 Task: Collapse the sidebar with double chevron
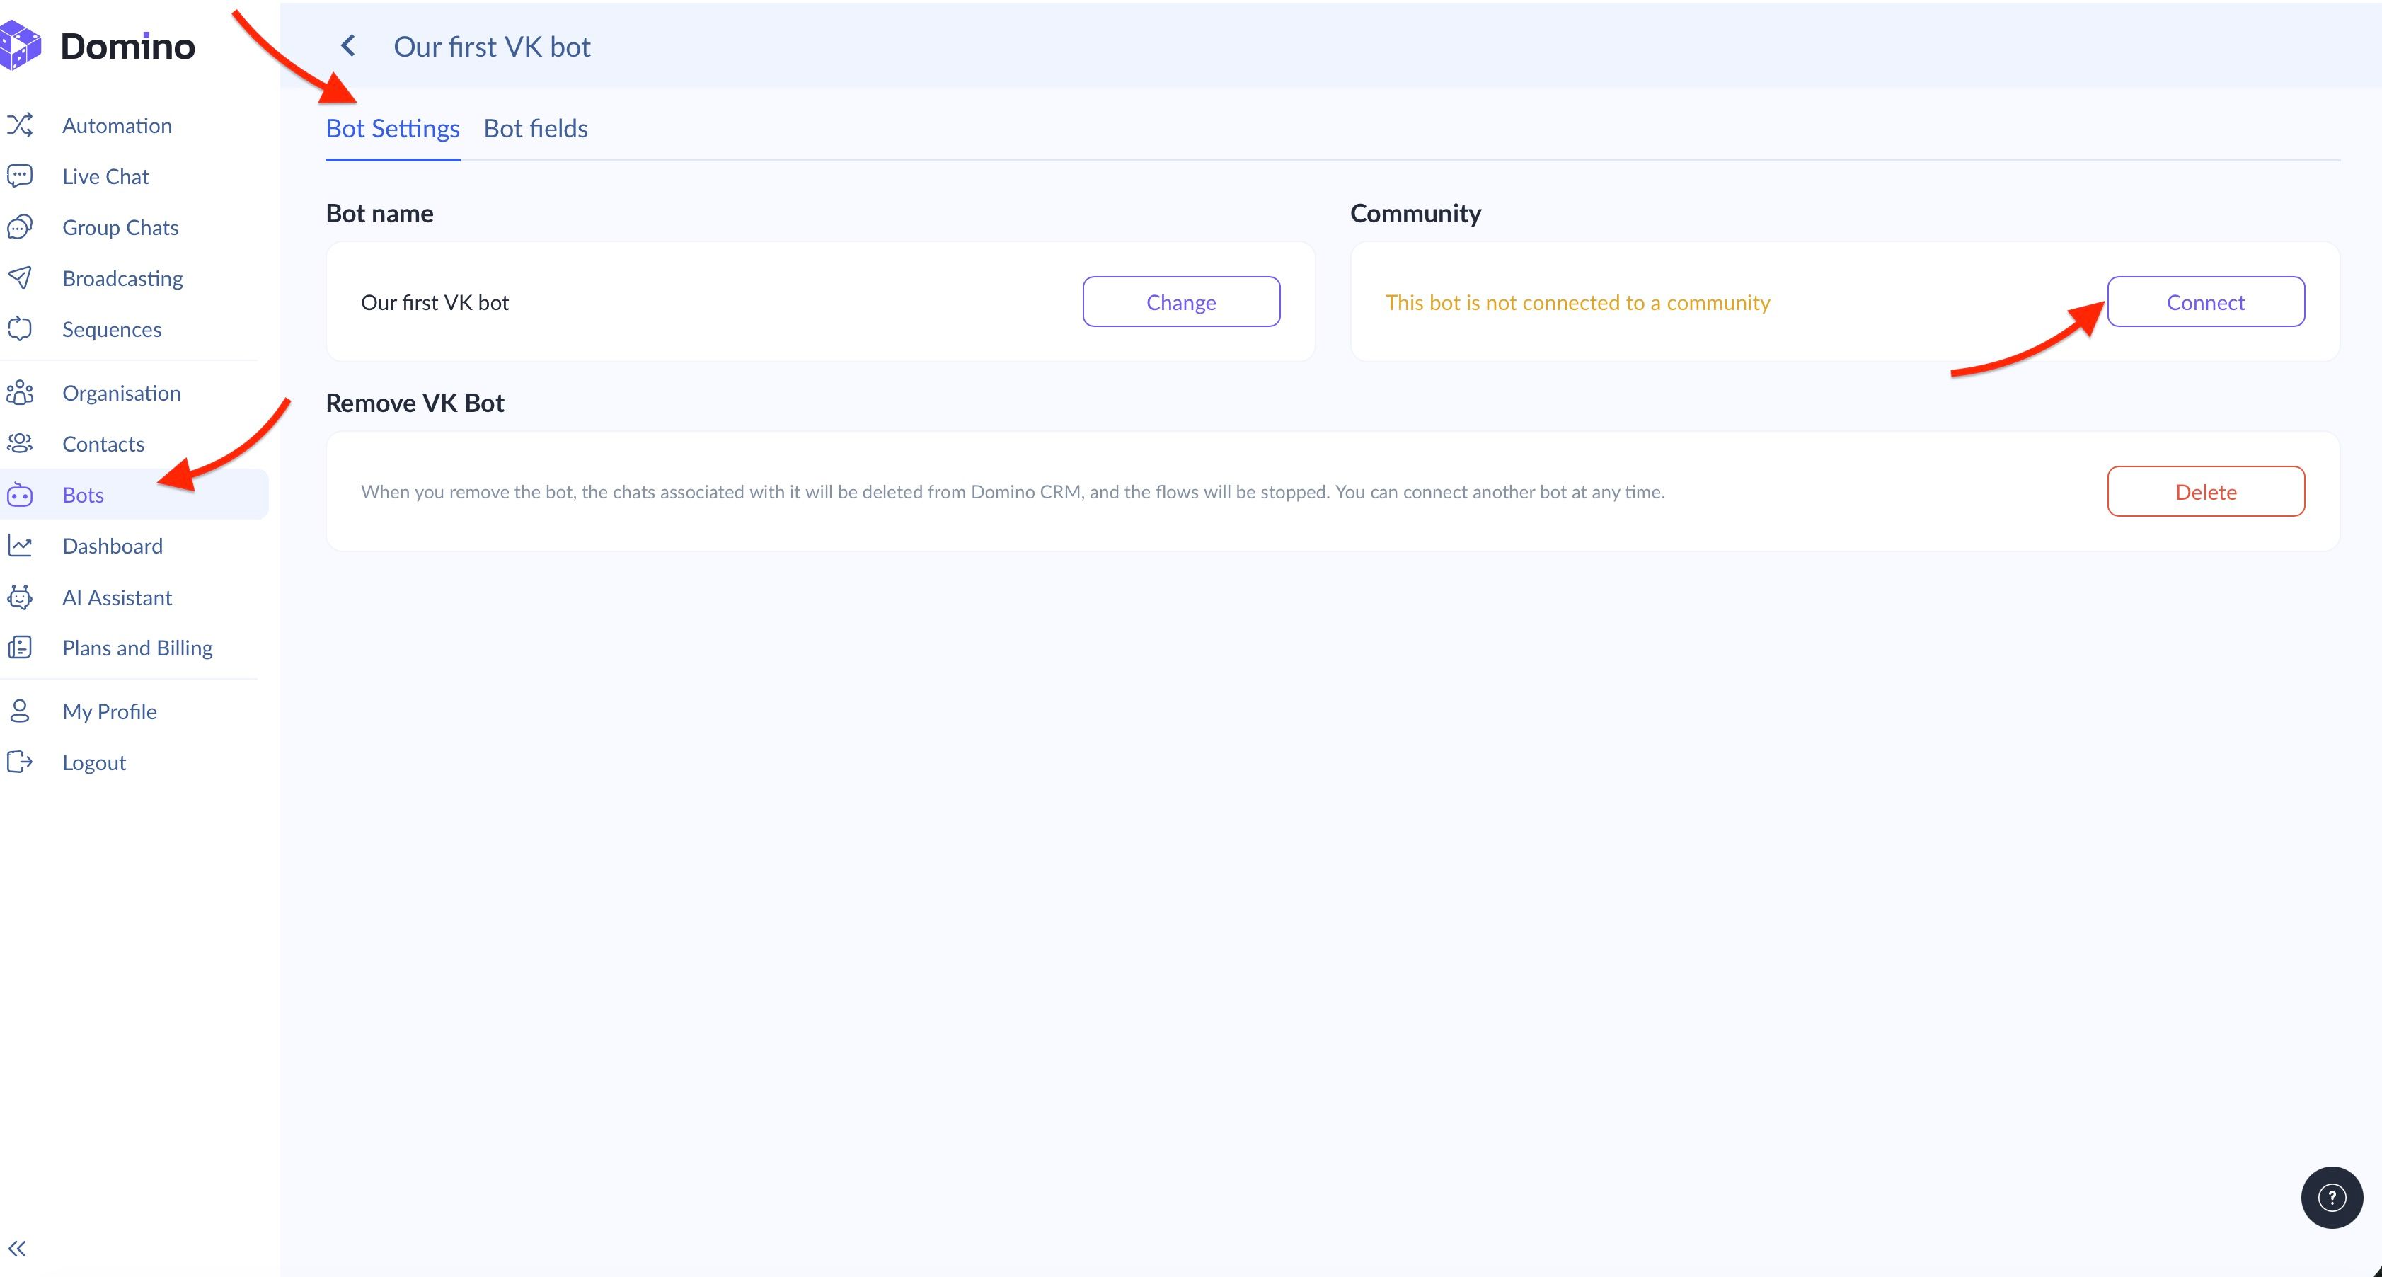(18, 1249)
